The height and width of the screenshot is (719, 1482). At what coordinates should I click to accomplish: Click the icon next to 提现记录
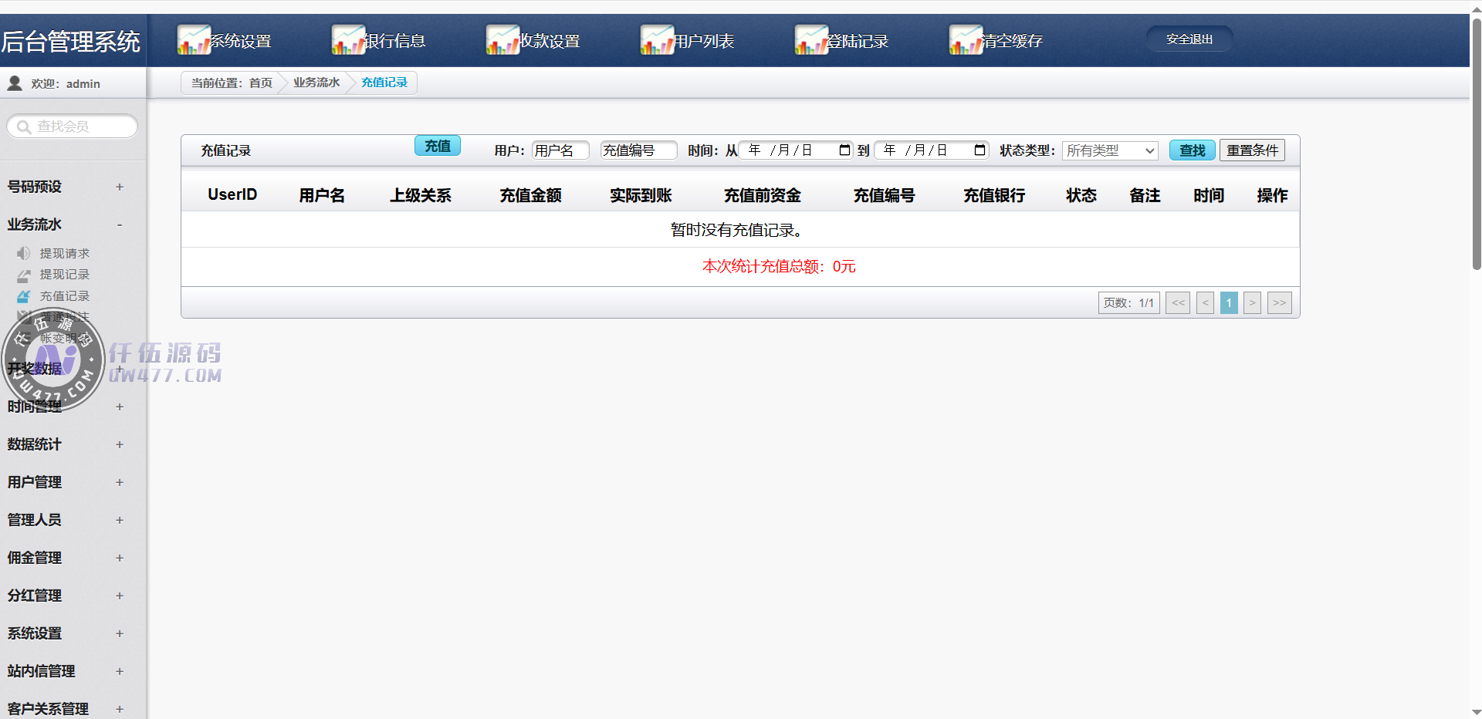pyautogui.click(x=24, y=275)
